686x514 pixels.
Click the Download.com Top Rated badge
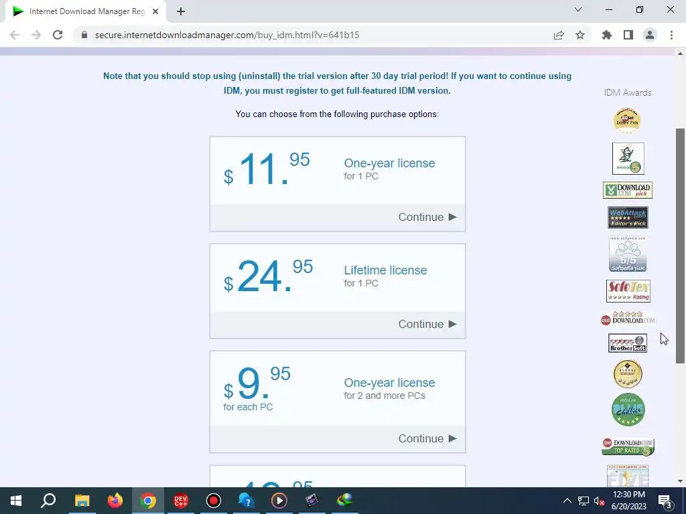pyautogui.click(x=628, y=446)
